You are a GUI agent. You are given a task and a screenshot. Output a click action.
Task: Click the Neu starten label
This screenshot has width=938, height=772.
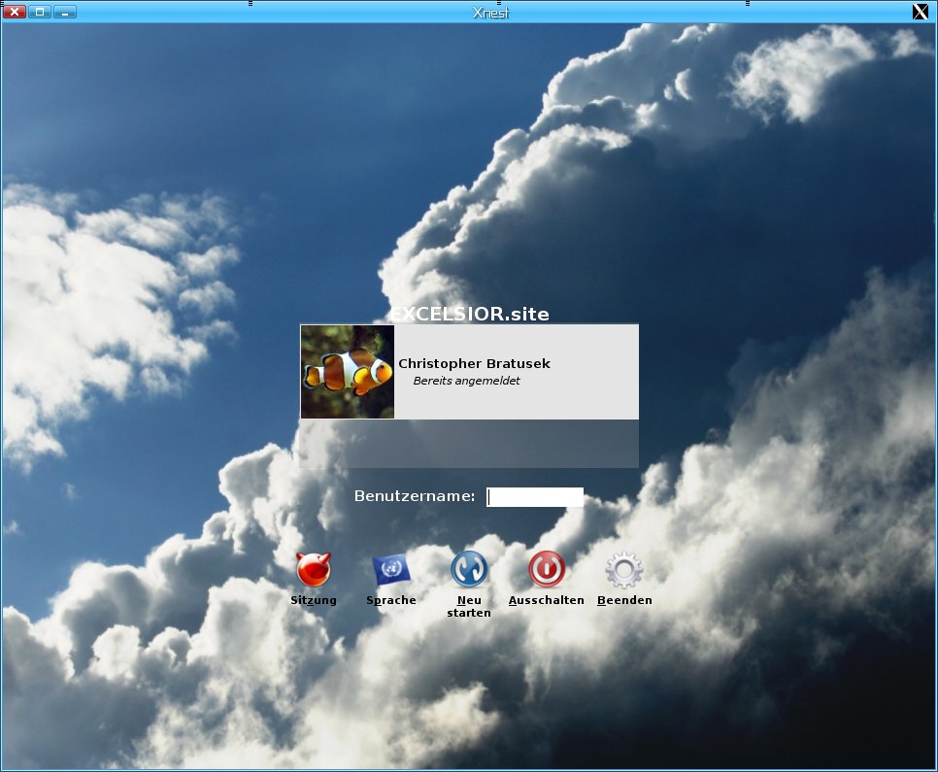pos(469,606)
